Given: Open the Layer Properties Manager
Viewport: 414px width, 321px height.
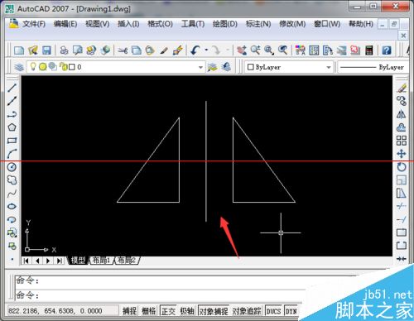Looking at the screenshot, I should pyautogui.click(x=19, y=67).
